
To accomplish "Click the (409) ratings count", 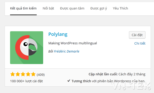I will 41,75.
